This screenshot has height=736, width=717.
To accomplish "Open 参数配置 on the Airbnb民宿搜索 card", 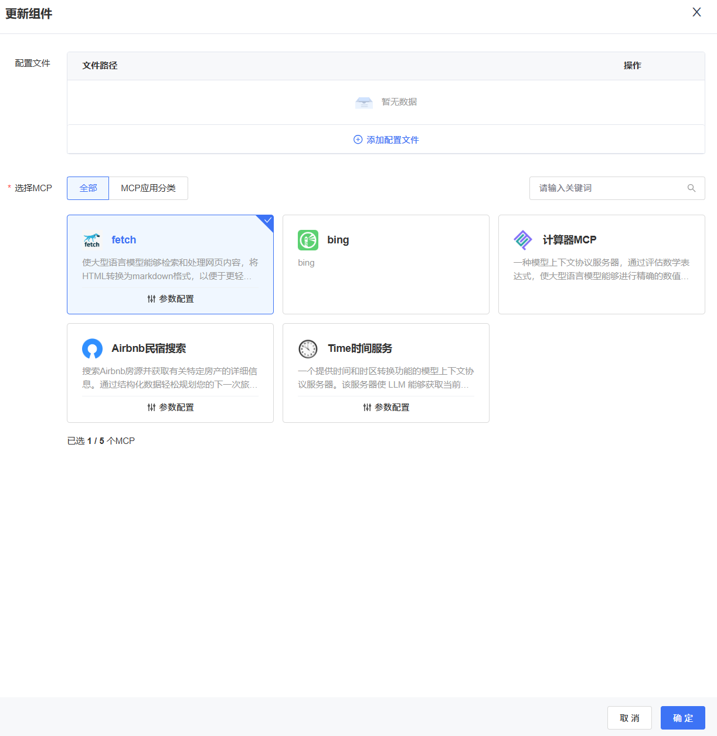I will pos(171,407).
